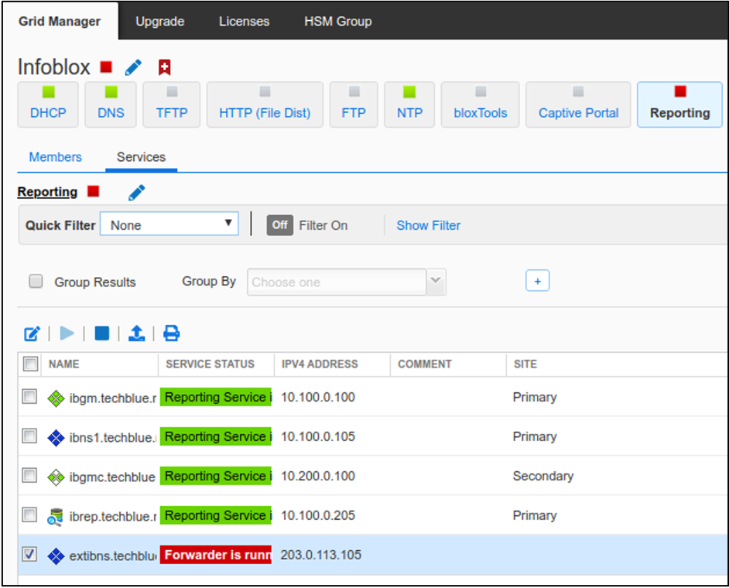Screen dimensions: 729x588
Task: Sort by the SITE column header
Action: 525,364
